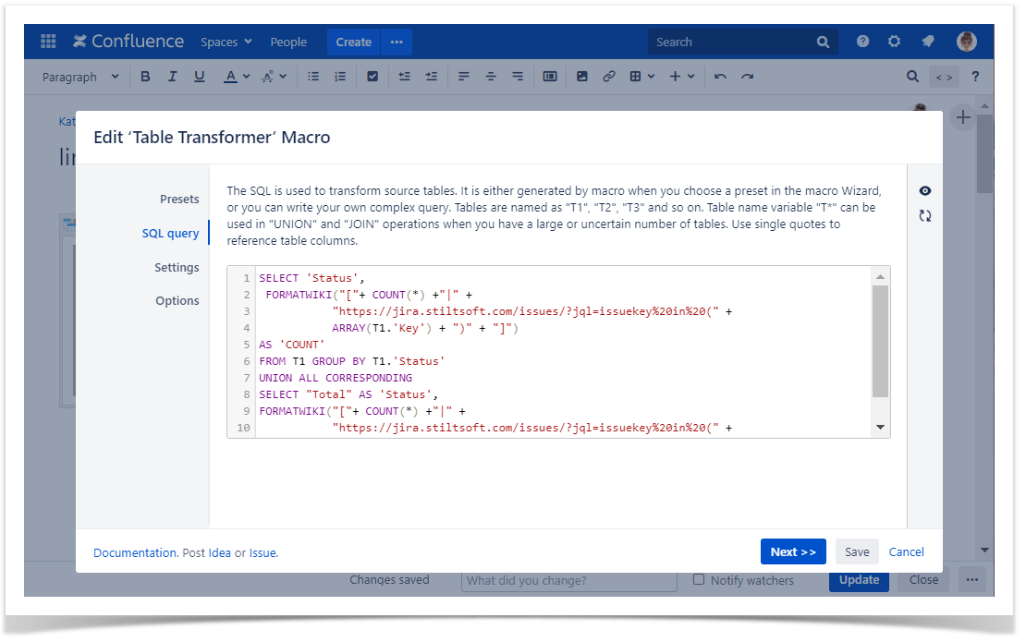Click the plus add button near page top
This screenshot has height=642, width=1026.
tap(963, 117)
